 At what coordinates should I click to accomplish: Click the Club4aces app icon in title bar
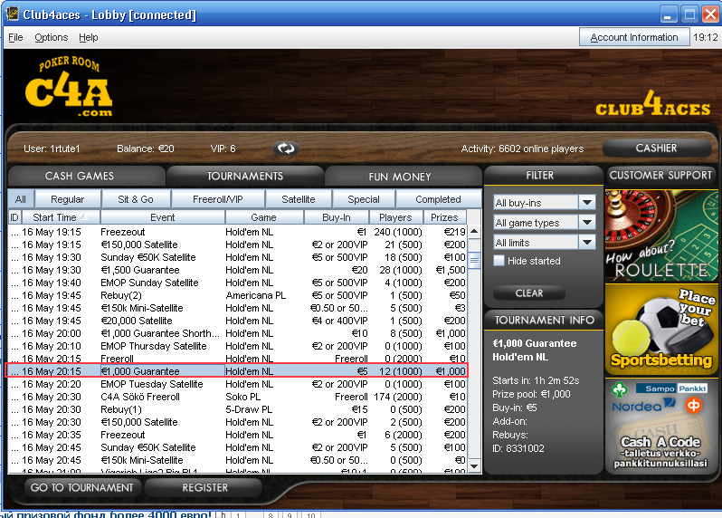coord(13,14)
